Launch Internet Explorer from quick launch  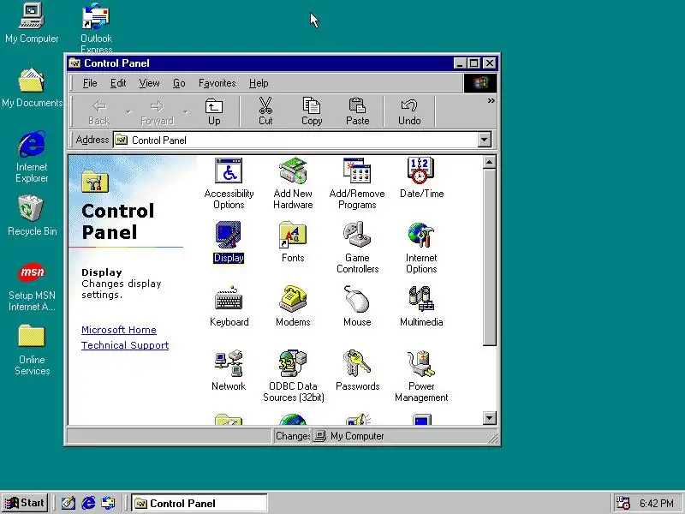pyautogui.click(x=88, y=503)
